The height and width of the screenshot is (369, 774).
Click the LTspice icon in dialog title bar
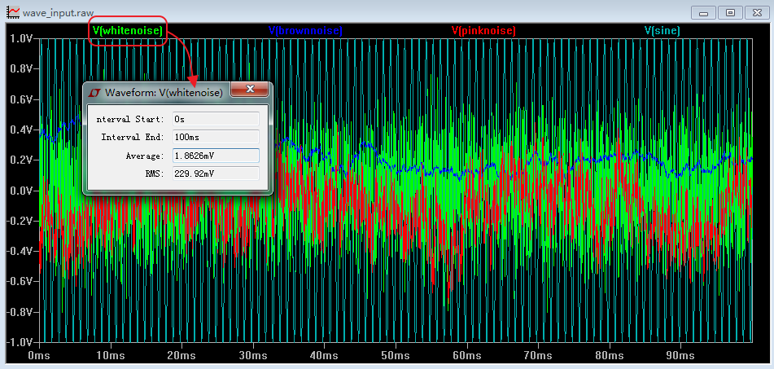(94, 92)
